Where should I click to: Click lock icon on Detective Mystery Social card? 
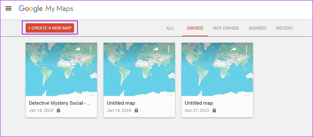58,110
